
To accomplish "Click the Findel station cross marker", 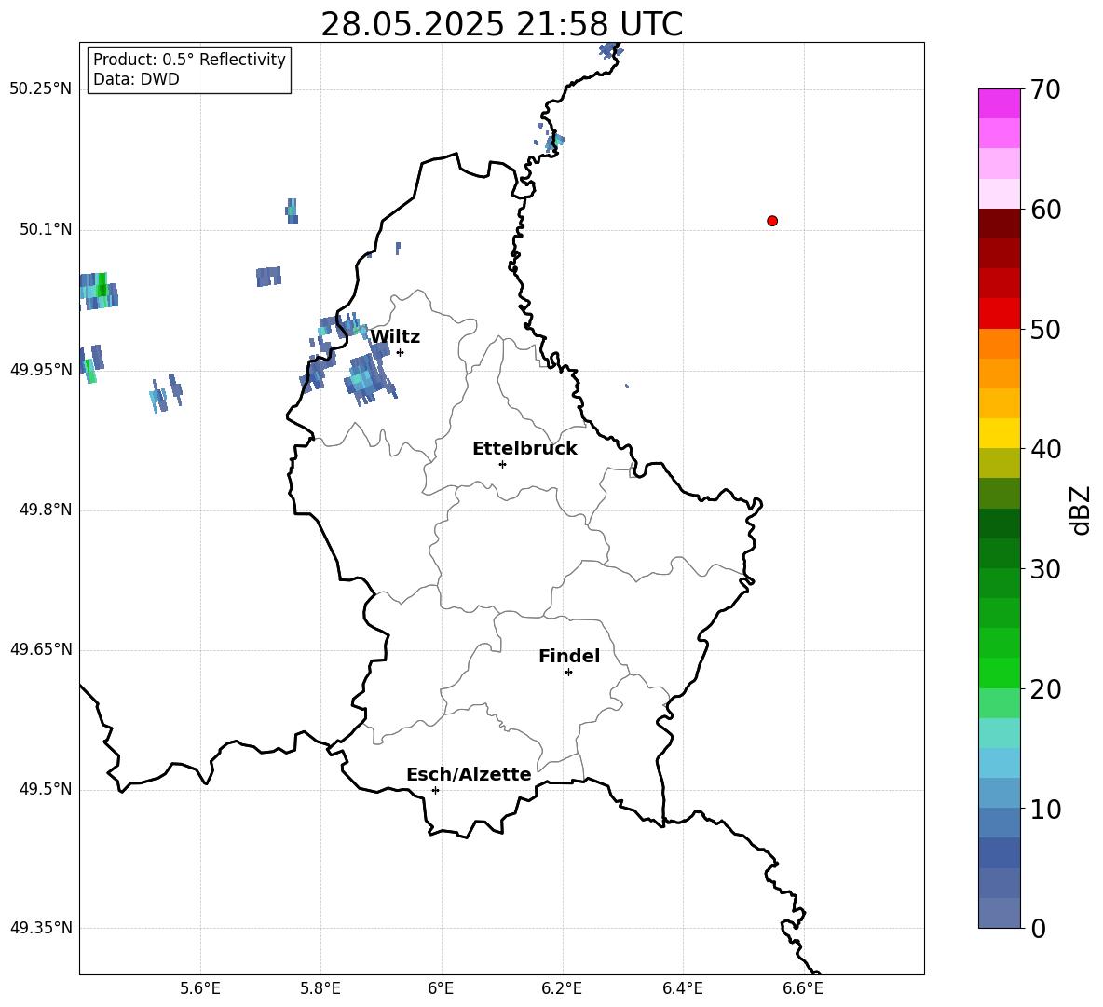I will tap(568, 673).
